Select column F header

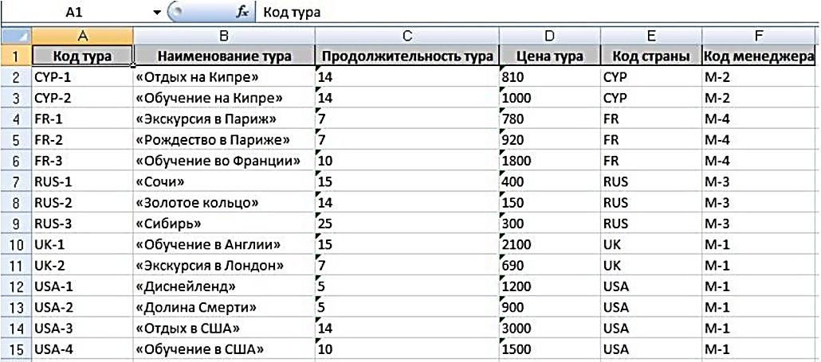point(760,36)
